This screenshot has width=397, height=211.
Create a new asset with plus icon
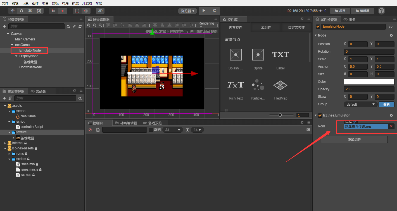pyautogui.click(x=4, y=98)
